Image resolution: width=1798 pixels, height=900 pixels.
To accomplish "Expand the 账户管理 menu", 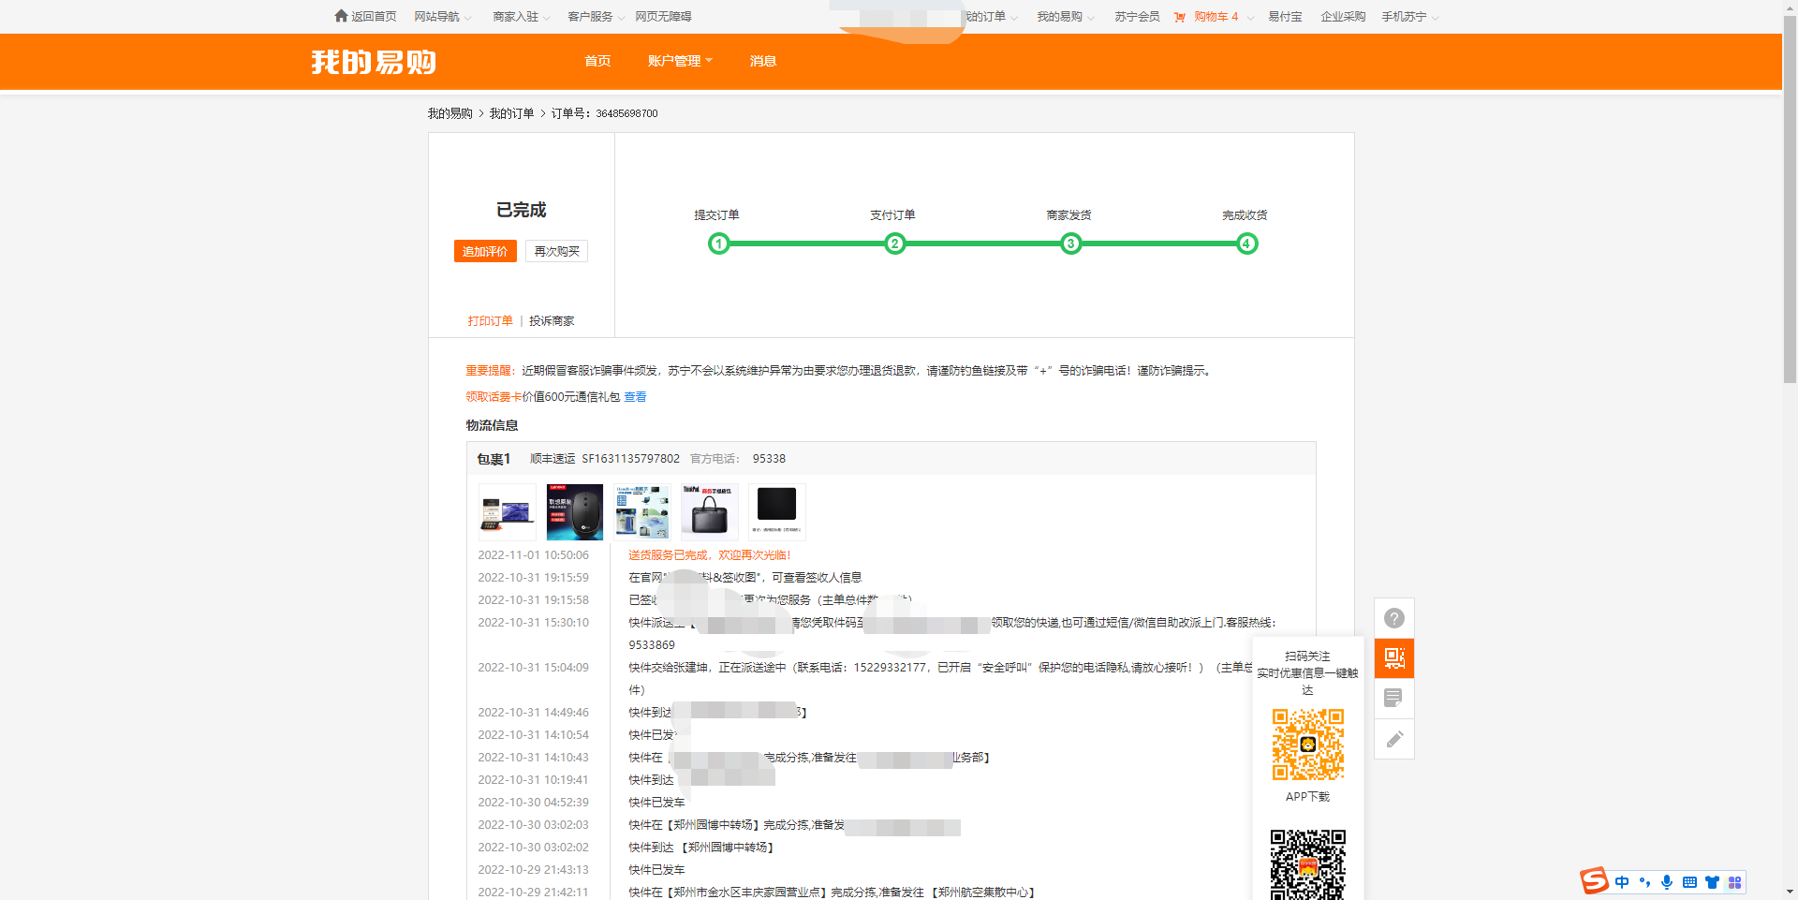I will (680, 61).
